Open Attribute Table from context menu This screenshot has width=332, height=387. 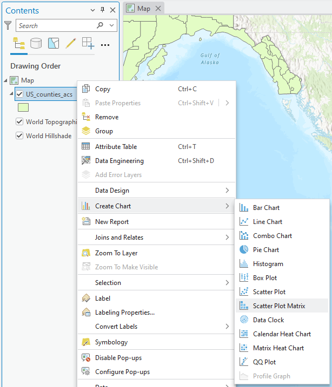[x=116, y=147]
